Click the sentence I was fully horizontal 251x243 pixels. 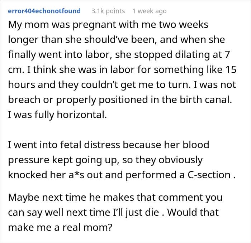[x=57, y=115]
